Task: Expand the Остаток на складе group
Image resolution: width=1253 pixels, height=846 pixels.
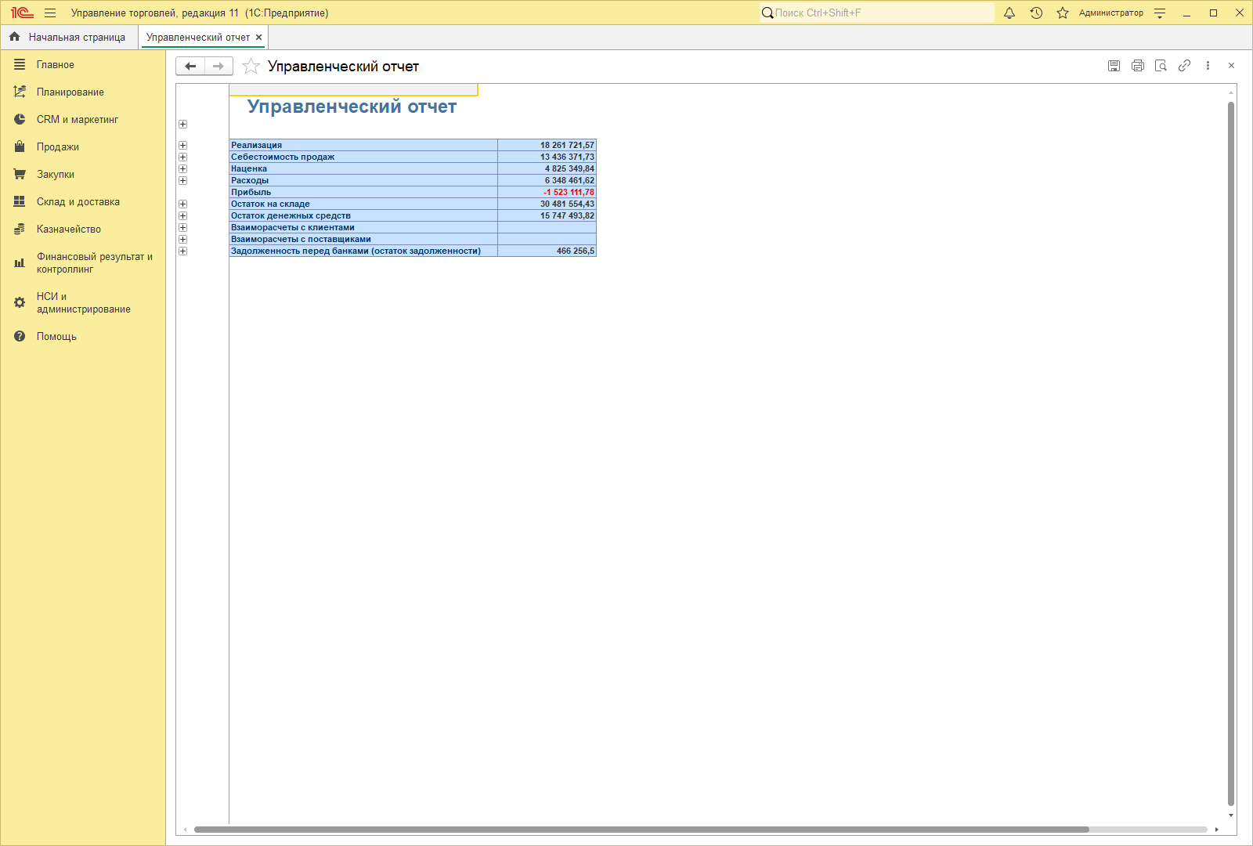Action: click(x=182, y=204)
